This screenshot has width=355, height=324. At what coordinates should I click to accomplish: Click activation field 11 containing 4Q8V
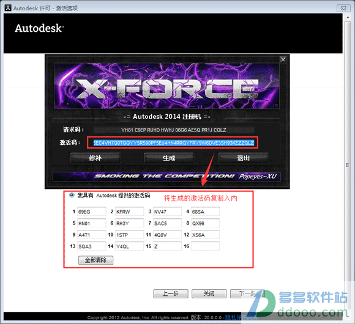coord(167,235)
